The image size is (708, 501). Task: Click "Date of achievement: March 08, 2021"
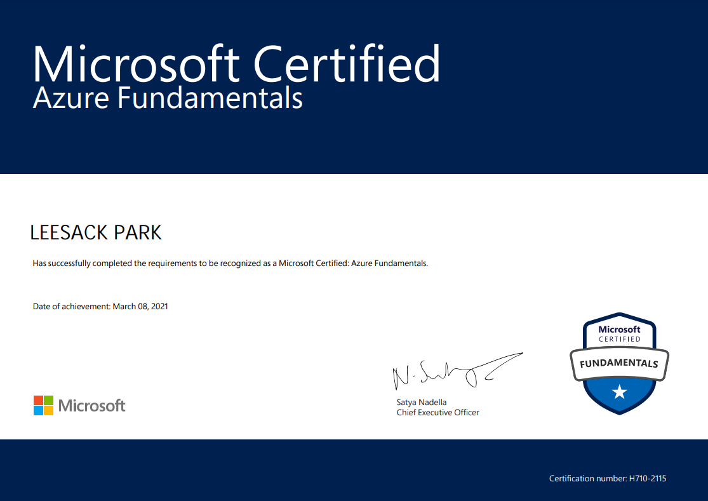pos(100,307)
